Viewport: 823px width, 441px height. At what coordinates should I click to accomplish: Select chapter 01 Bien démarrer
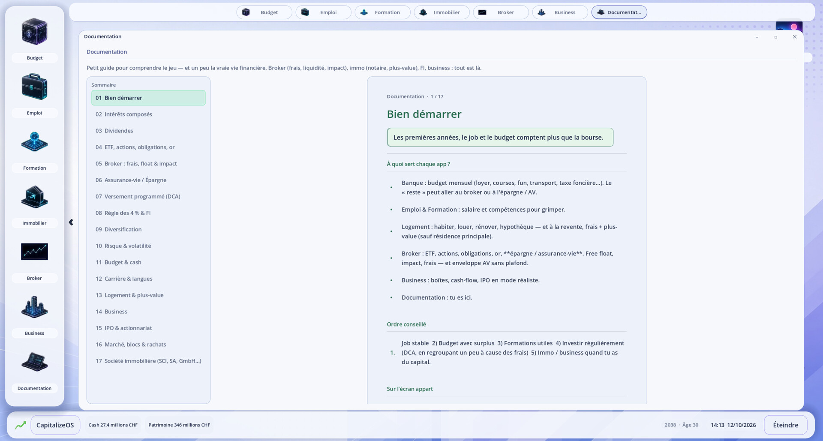coord(148,98)
